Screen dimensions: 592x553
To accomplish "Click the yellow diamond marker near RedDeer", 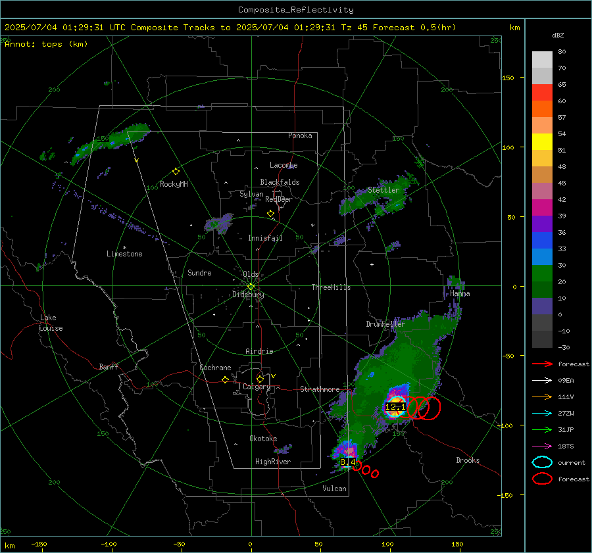I will click(x=270, y=214).
